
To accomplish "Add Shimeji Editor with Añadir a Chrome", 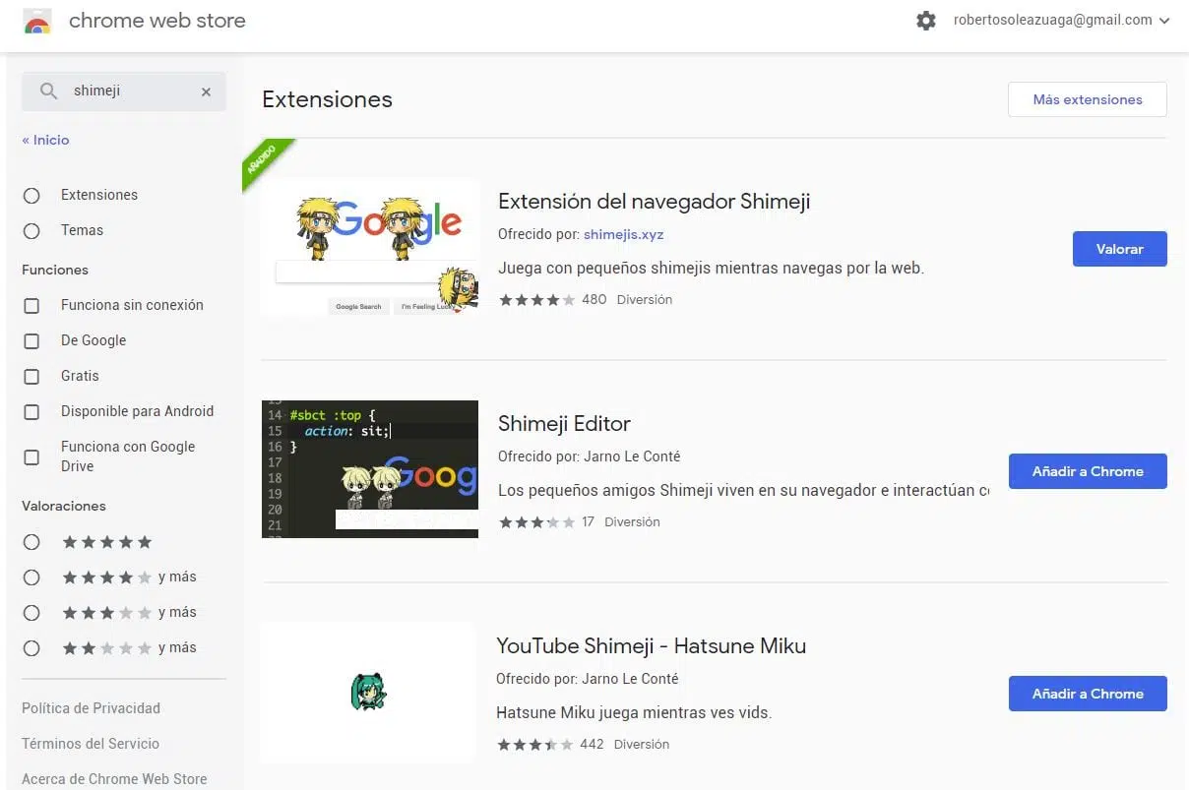I will 1088,471.
